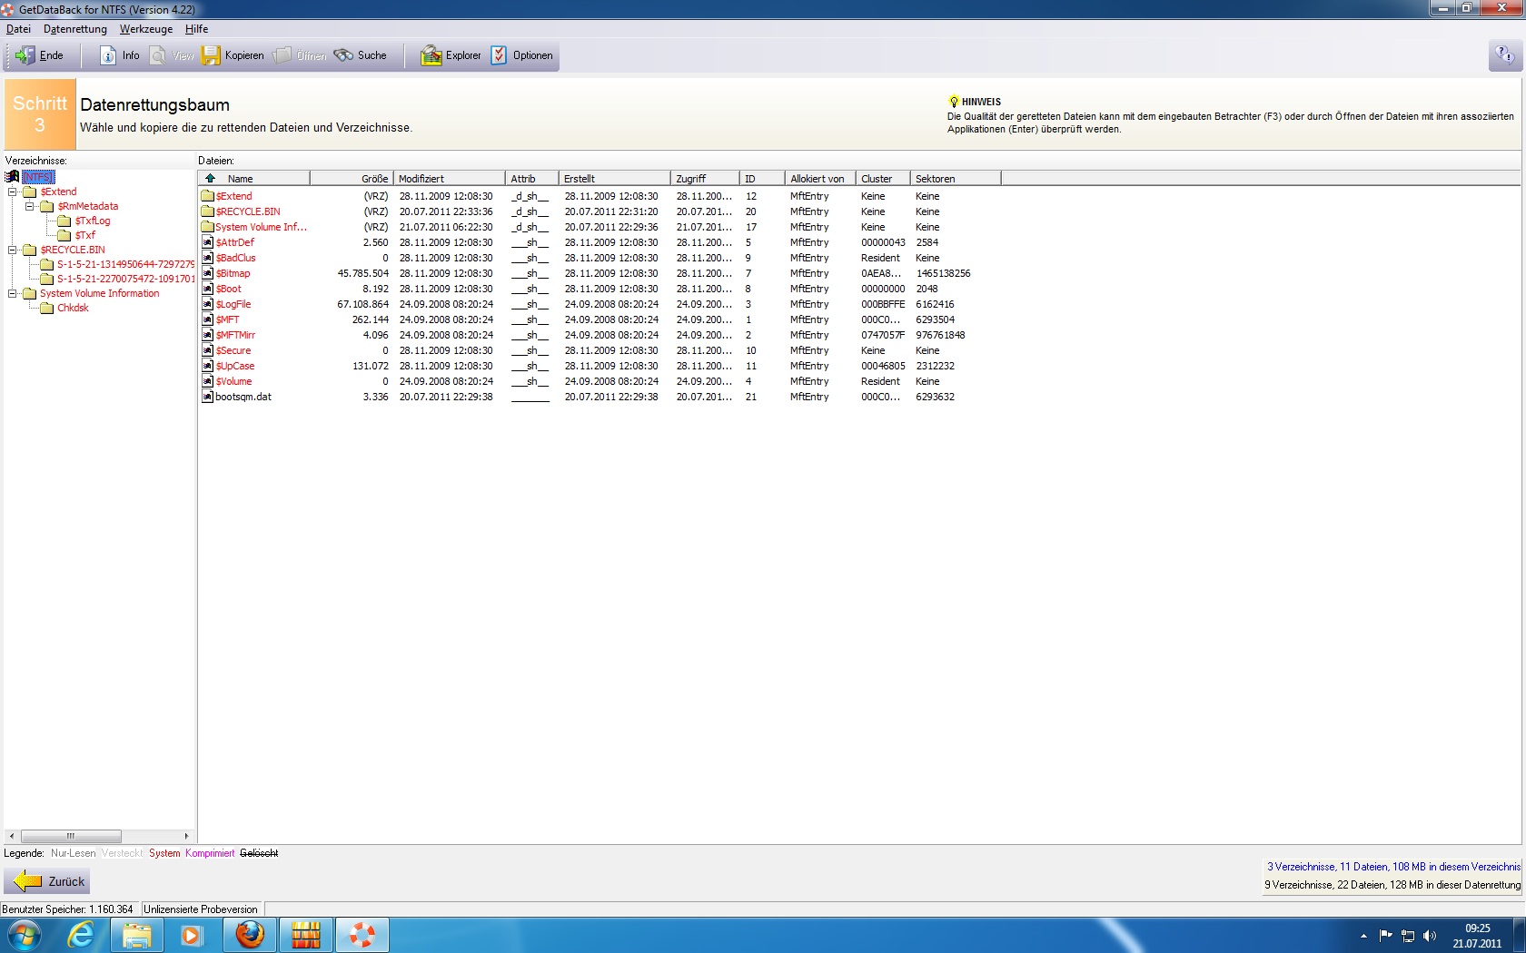Launch Explorer from the toolbar

(451, 55)
